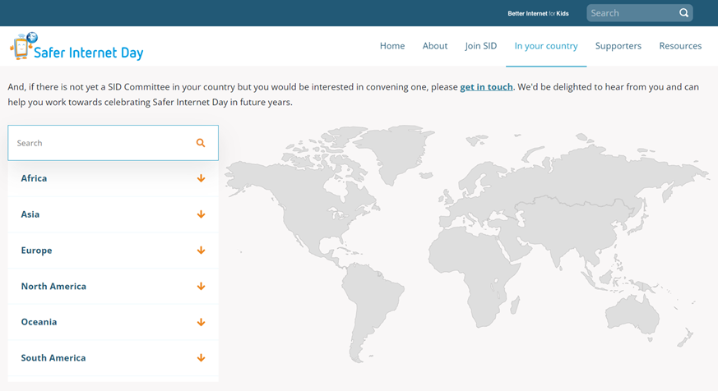Click the North America arrow icon

coord(201,287)
